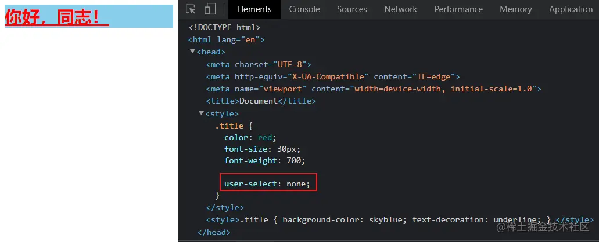Image resolution: width=599 pixels, height=242 pixels.
Task: Select the meta http-equiv X-UA-Compatible node
Action: (x=333, y=76)
